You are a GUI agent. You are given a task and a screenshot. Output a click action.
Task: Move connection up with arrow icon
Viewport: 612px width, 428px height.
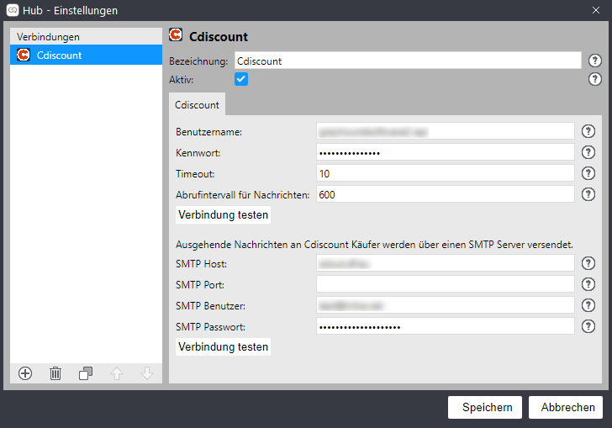click(117, 373)
